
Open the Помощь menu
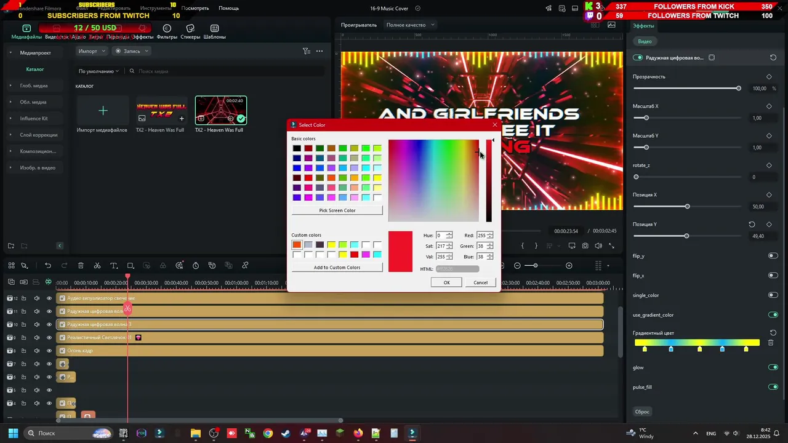coord(228,9)
